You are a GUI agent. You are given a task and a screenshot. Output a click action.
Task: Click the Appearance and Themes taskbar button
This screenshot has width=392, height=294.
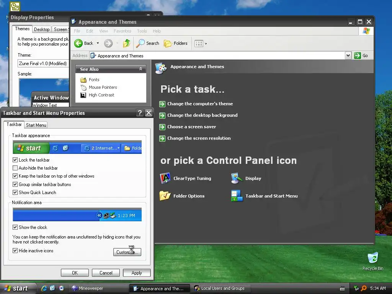tap(160, 289)
